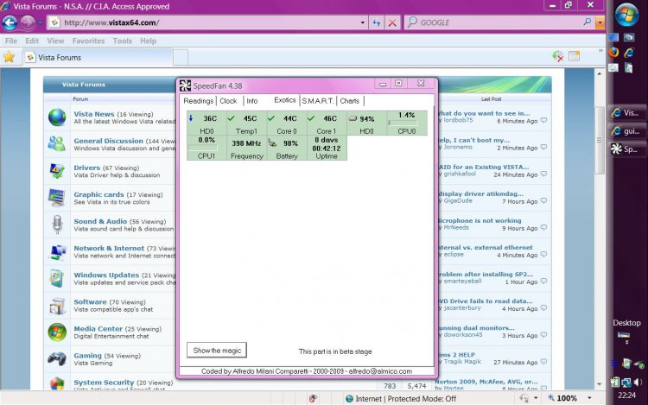648x405 pixels.
Task: Switch to SpeedFan Info tab
Action: (x=252, y=101)
